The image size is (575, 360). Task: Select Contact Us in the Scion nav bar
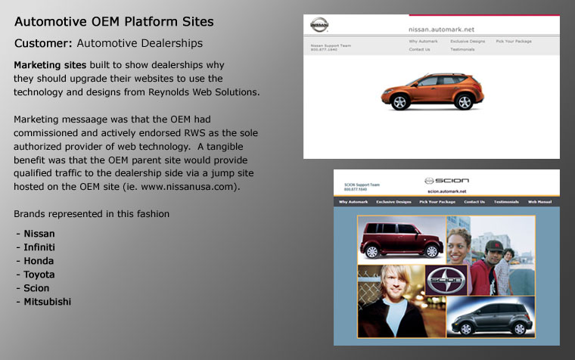pos(474,202)
